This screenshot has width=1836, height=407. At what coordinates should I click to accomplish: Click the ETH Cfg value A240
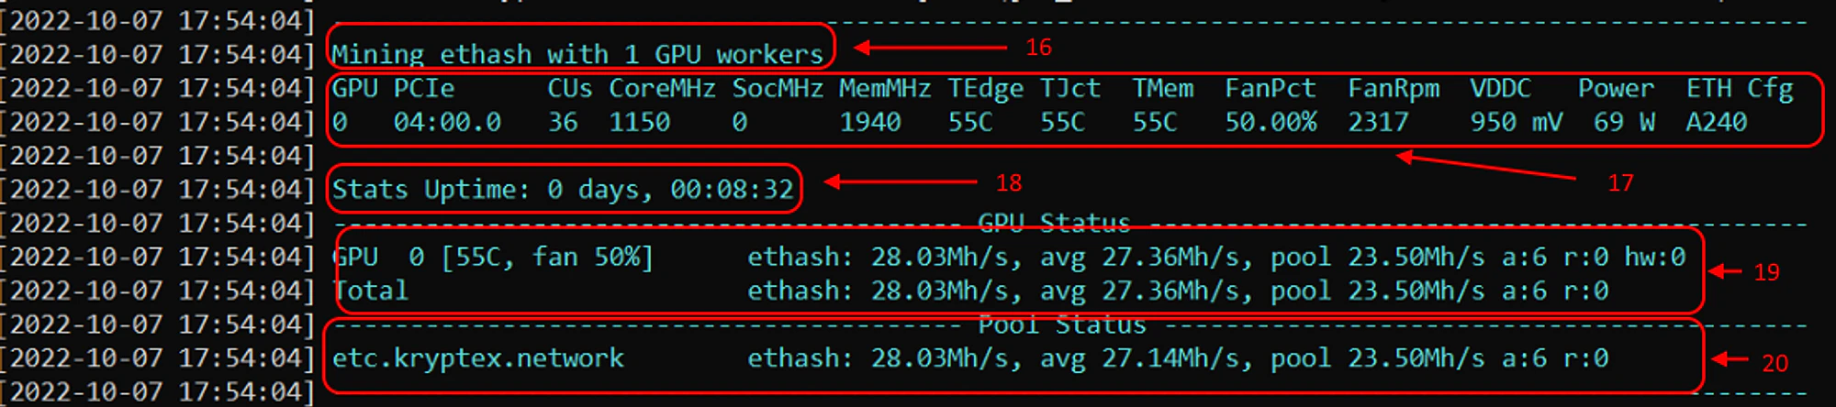1717,122
